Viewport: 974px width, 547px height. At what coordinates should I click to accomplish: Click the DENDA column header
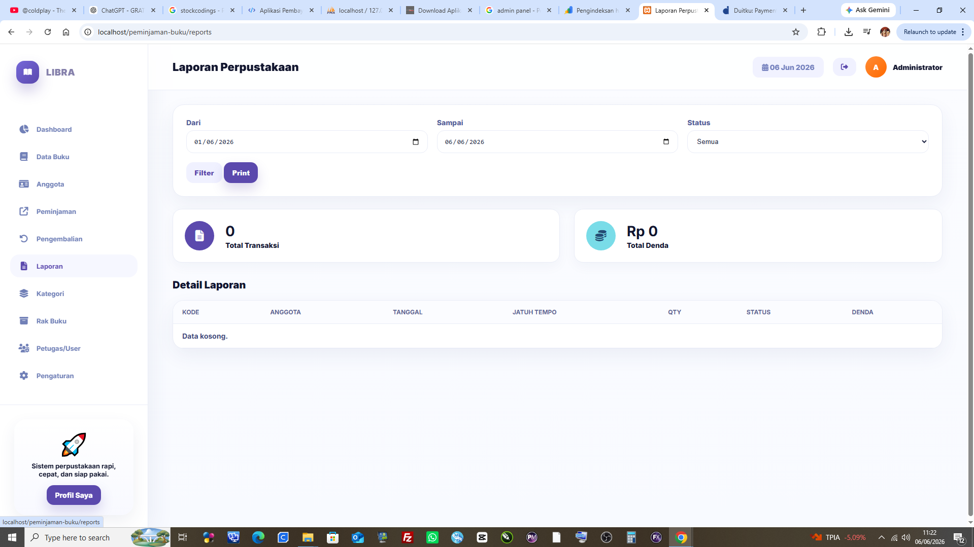862,312
